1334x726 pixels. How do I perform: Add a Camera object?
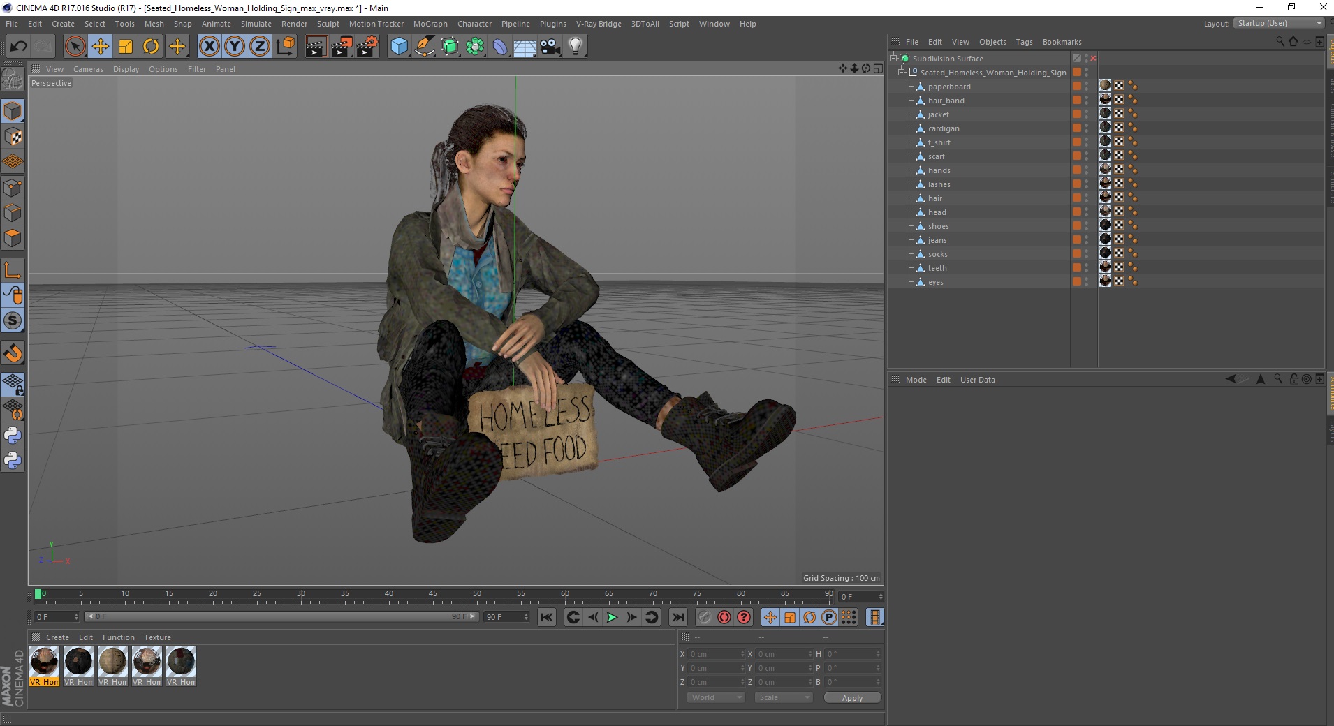tap(550, 47)
